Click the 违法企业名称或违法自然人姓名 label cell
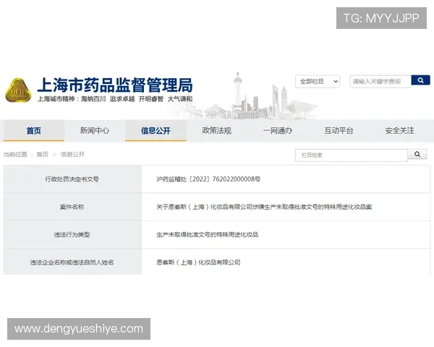The image size is (434, 347). [x=72, y=262]
